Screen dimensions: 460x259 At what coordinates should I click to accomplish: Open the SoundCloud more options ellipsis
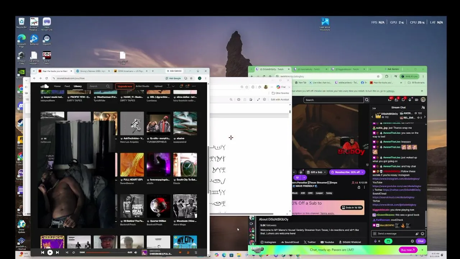(194, 86)
